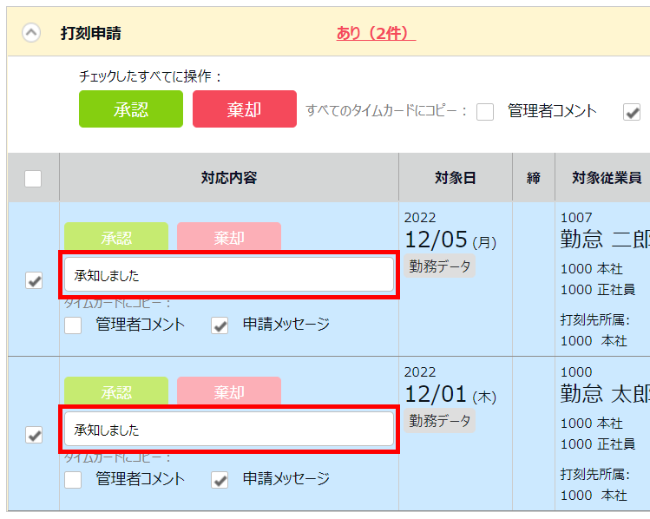Click the red bulk 棄却 button

point(244,109)
